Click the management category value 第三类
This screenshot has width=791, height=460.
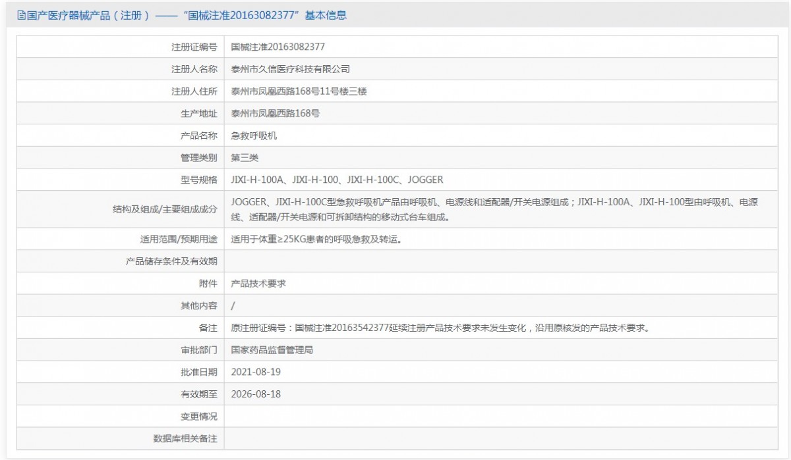pyautogui.click(x=245, y=158)
